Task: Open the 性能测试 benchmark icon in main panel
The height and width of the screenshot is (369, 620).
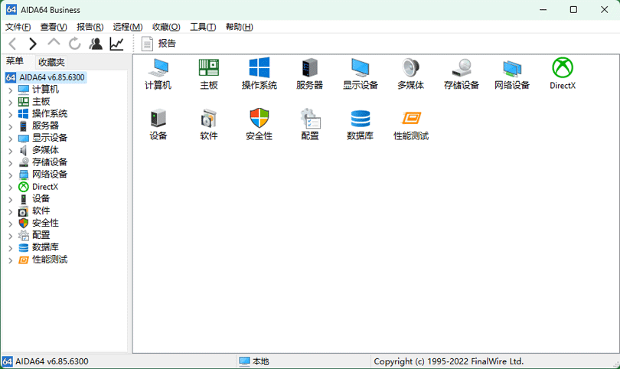Action: [411, 125]
